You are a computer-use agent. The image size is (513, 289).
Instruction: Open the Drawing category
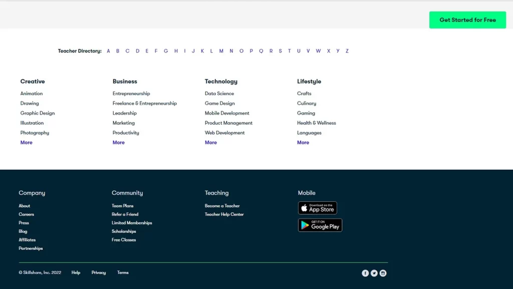(30, 103)
